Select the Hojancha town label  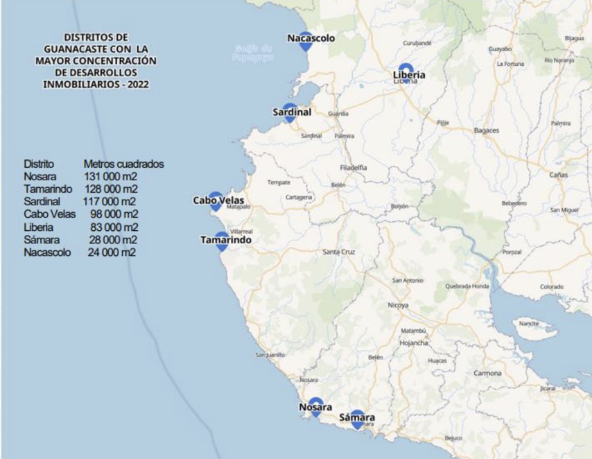tap(415, 343)
